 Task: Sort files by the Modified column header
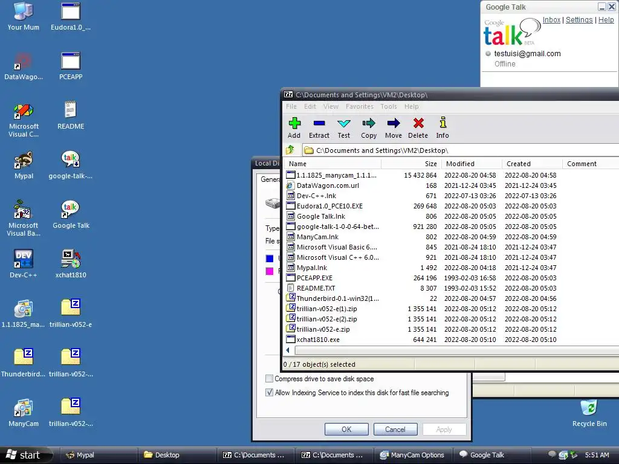pos(472,163)
